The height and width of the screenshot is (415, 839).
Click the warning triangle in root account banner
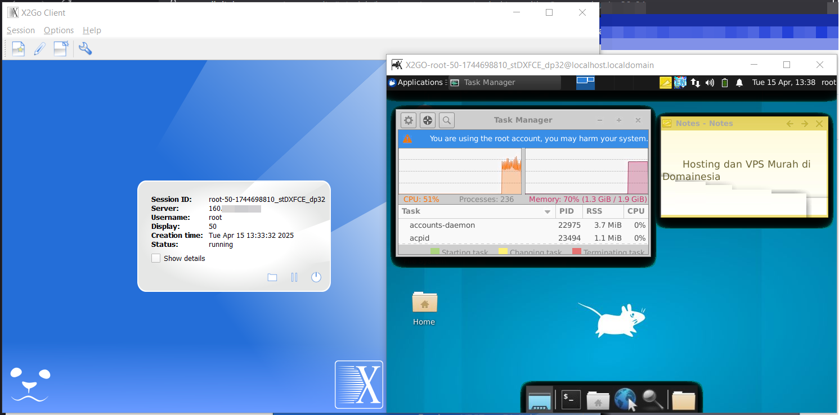coord(407,139)
